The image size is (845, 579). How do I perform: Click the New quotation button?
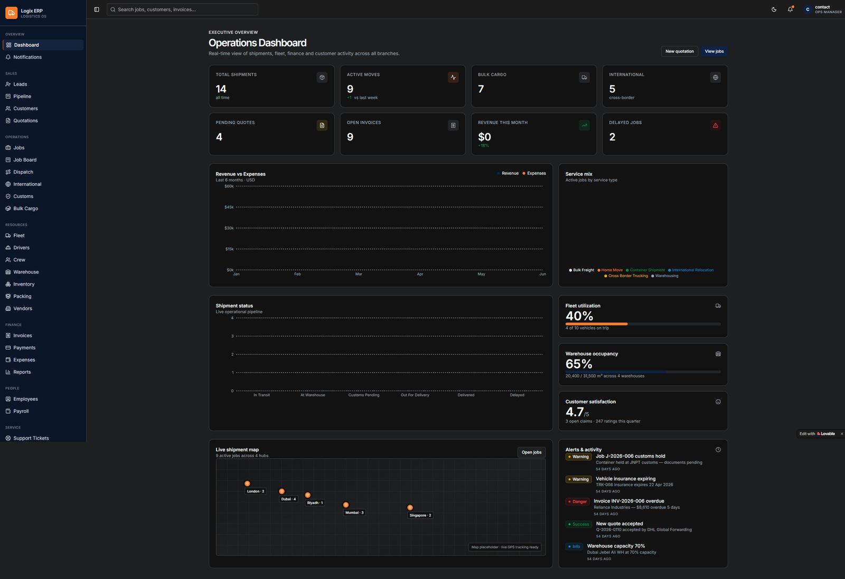click(680, 51)
